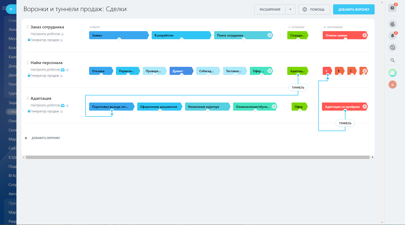Open the help center icon with badge 21
This screenshot has width=405, height=225.
[x=392, y=8]
